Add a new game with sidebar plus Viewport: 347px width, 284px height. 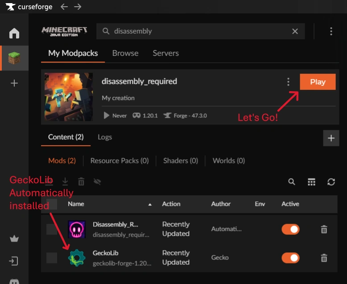[14, 84]
